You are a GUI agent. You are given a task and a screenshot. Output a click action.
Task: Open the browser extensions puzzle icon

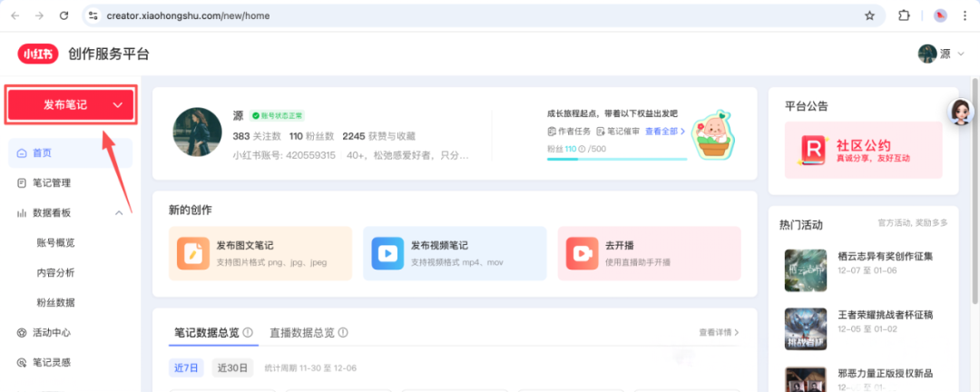(904, 15)
